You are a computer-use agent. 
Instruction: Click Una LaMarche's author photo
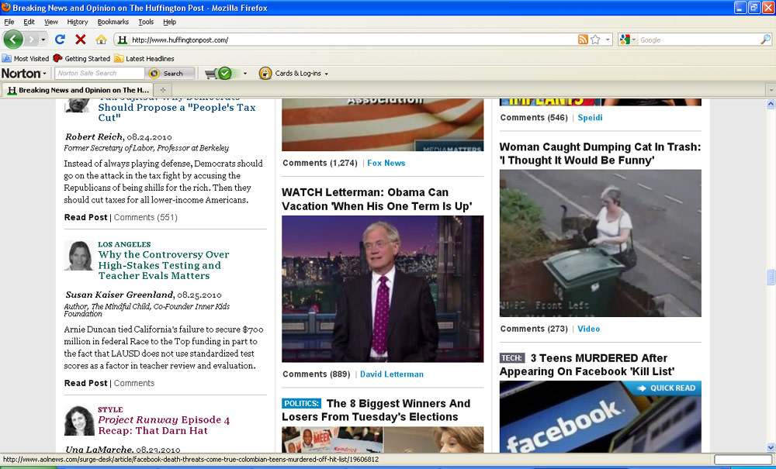pos(79,421)
